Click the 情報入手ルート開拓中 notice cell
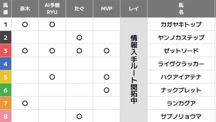216x122 pixels. tap(134, 70)
